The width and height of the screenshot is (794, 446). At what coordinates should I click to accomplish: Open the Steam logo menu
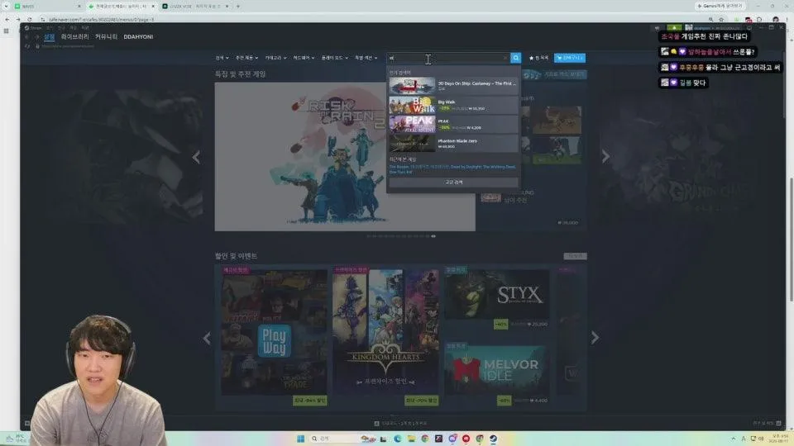pyautogui.click(x=33, y=28)
